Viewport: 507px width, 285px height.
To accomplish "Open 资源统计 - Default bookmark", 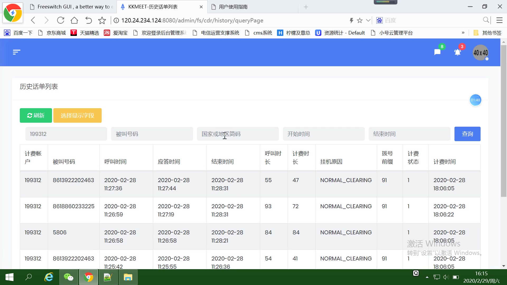I will pyautogui.click(x=340, y=33).
